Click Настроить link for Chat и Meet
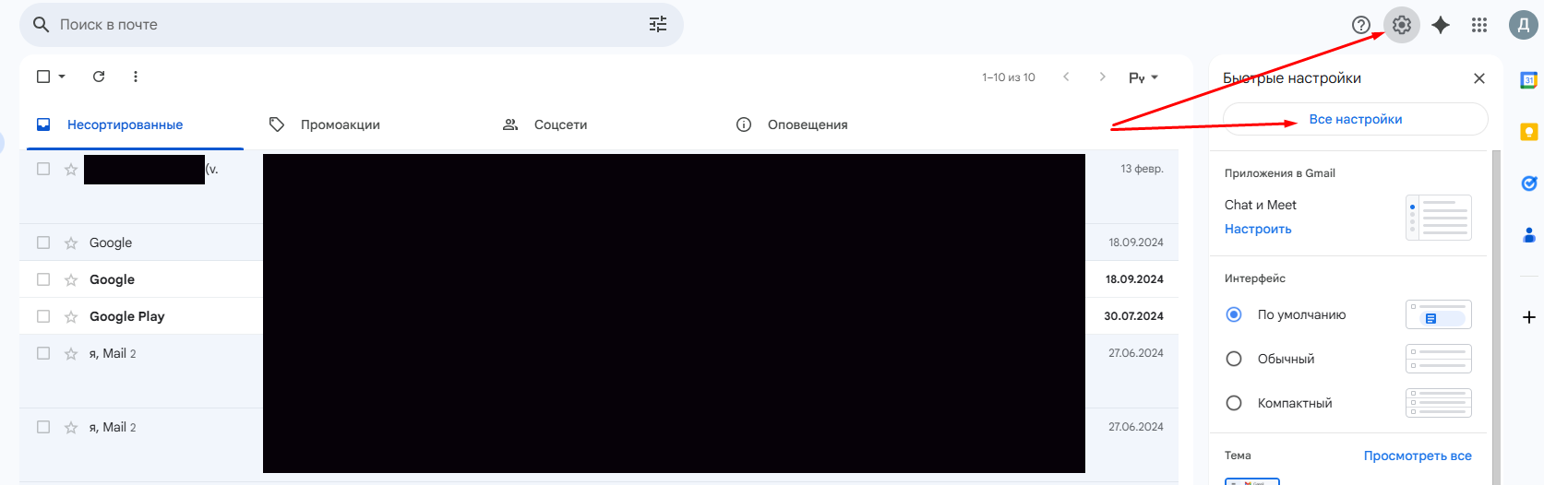 click(1258, 229)
